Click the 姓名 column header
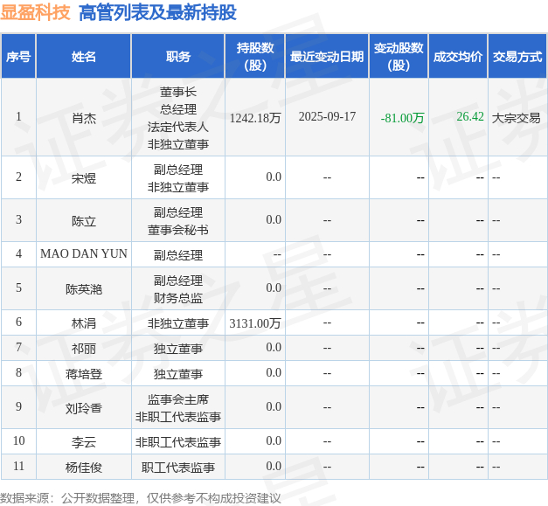 [x=84, y=56]
